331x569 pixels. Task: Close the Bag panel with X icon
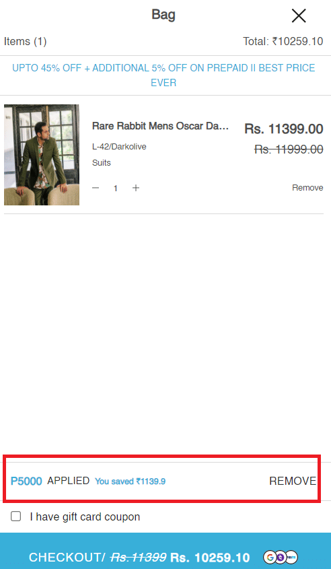point(299,15)
